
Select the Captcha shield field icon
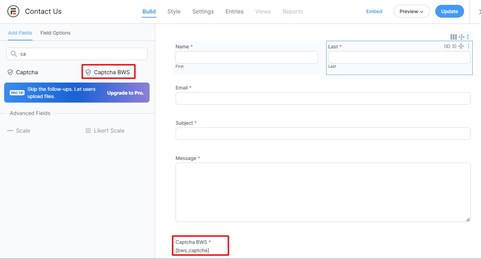coord(10,72)
